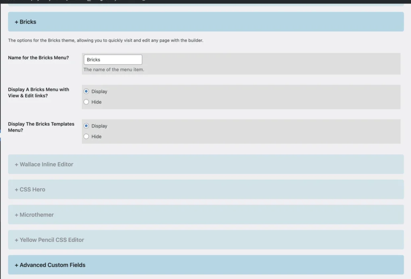This screenshot has width=411, height=279.
Task: Click the plus icon on the Bricks header
Action: coord(16,22)
